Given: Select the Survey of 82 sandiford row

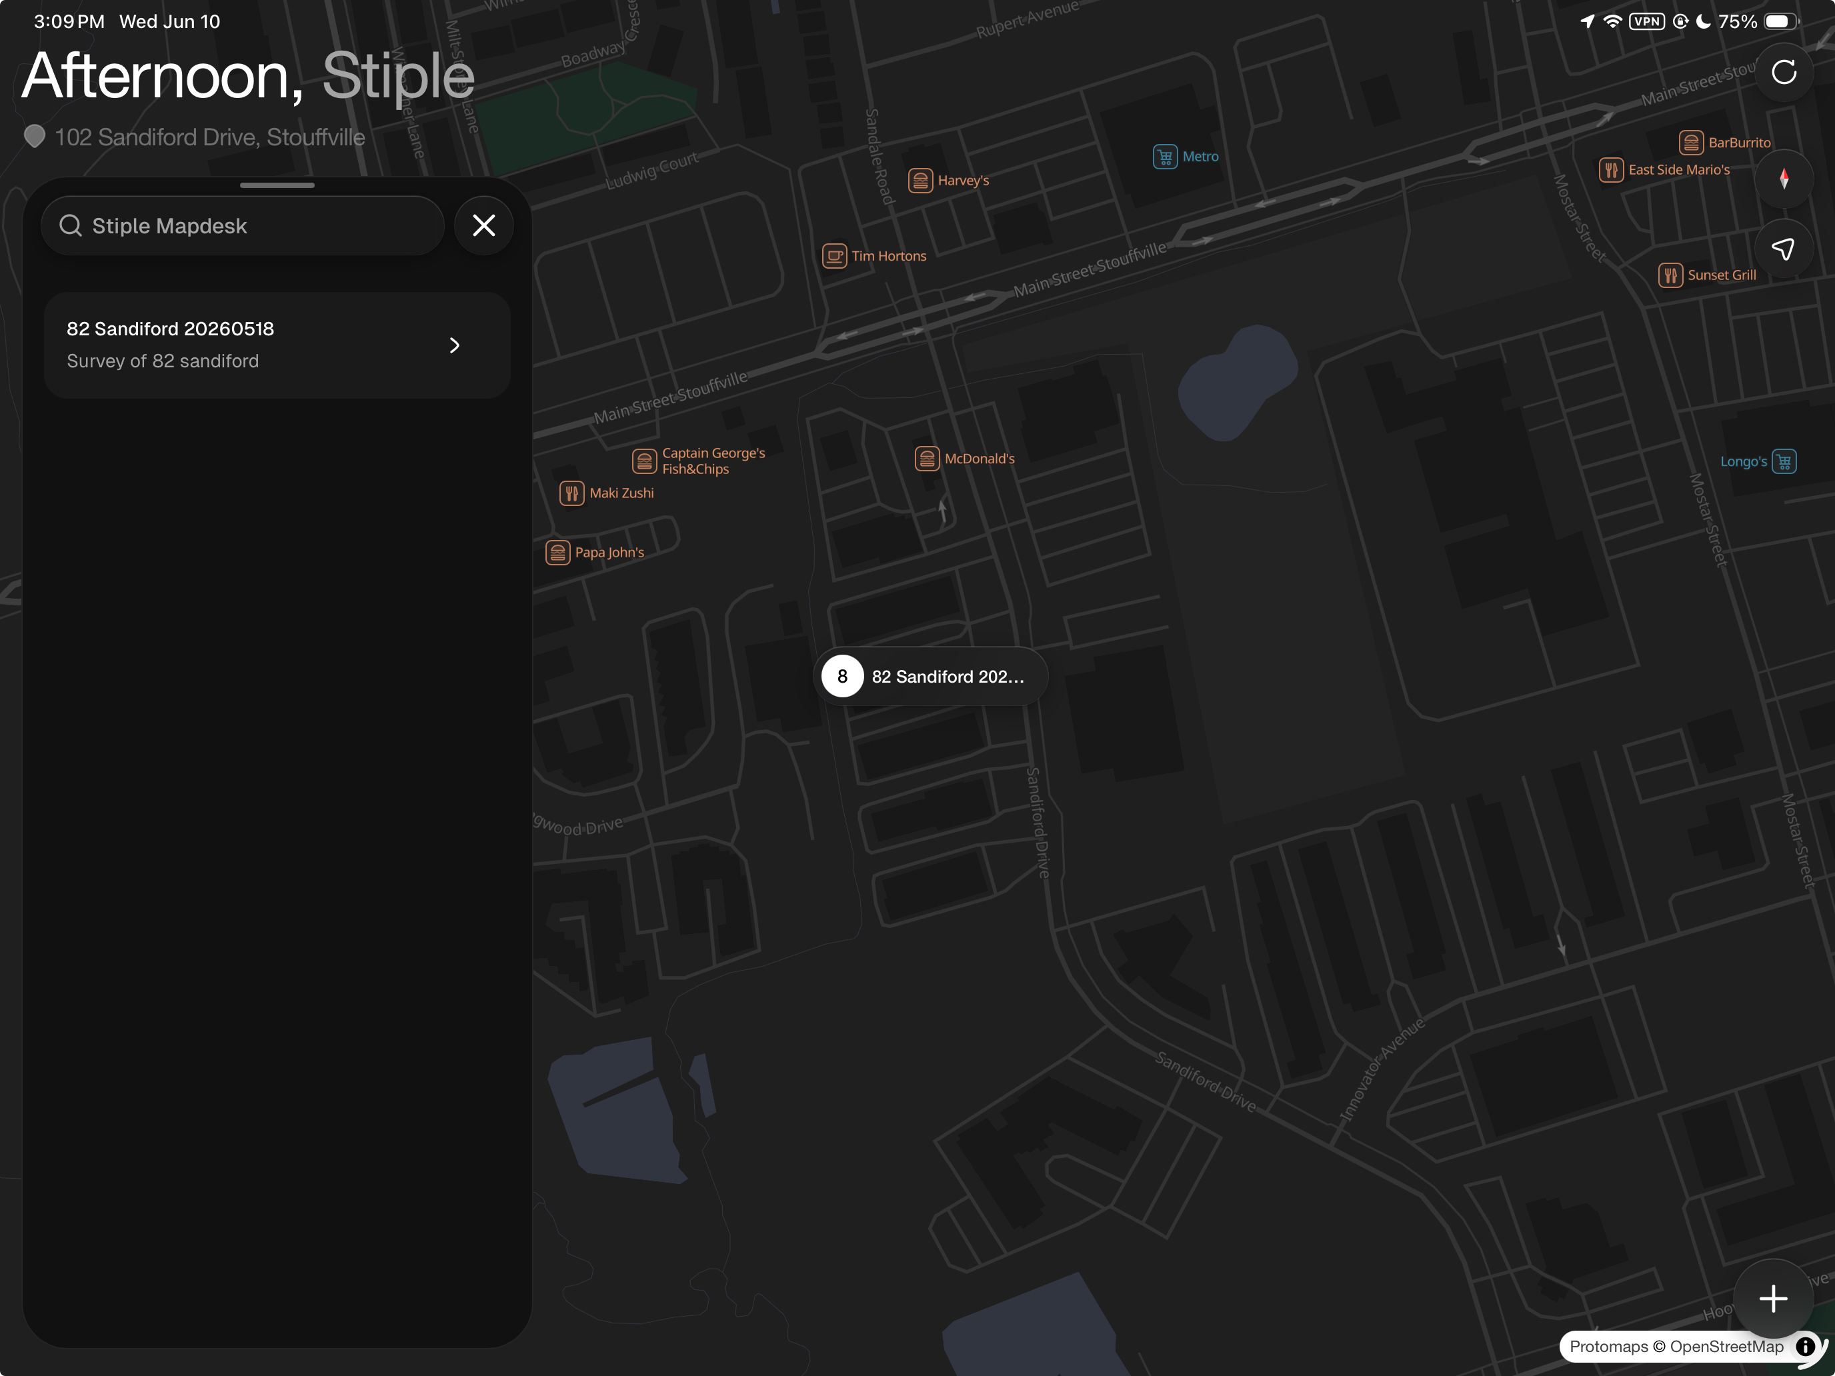Looking at the screenshot, I should [x=276, y=345].
